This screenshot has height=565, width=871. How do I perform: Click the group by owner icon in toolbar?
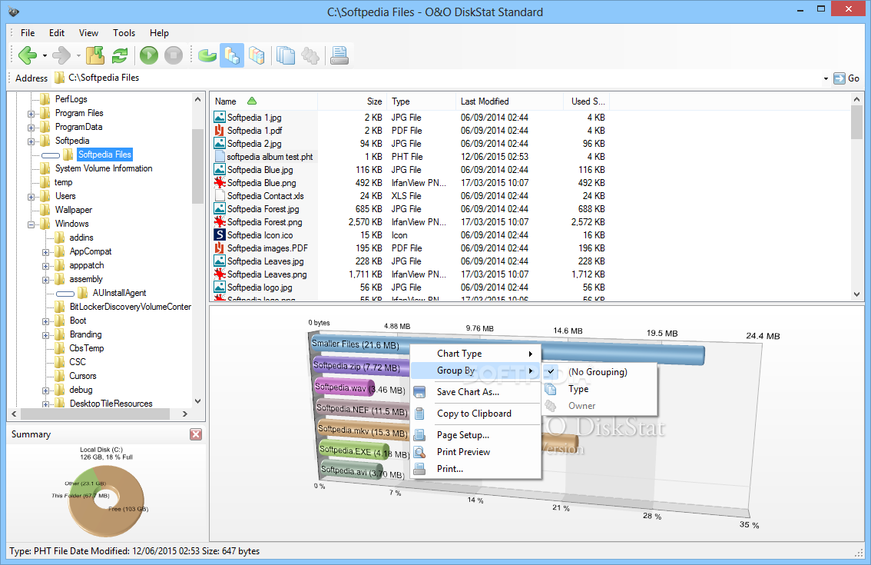[x=310, y=55]
